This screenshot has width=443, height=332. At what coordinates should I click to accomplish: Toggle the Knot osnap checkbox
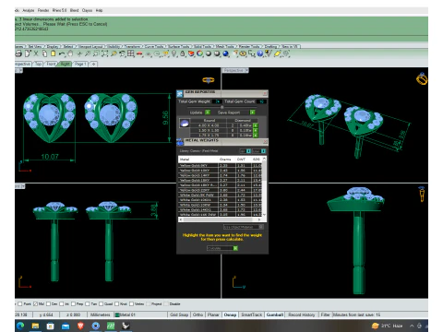[116, 304]
